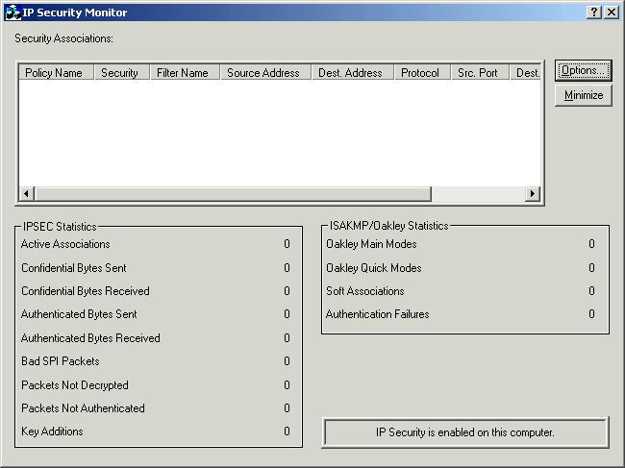The image size is (625, 468).
Task: Click inside the empty Security Associations list
Action: pos(279,133)
